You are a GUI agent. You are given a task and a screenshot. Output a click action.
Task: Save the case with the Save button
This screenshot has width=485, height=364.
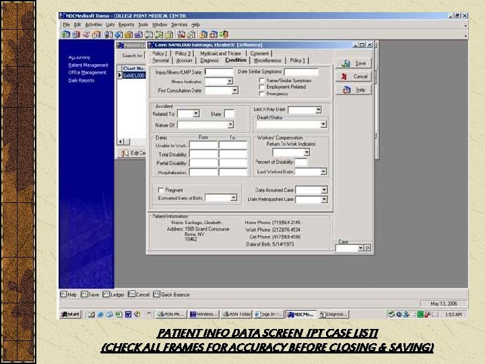(x=354, y=63)
